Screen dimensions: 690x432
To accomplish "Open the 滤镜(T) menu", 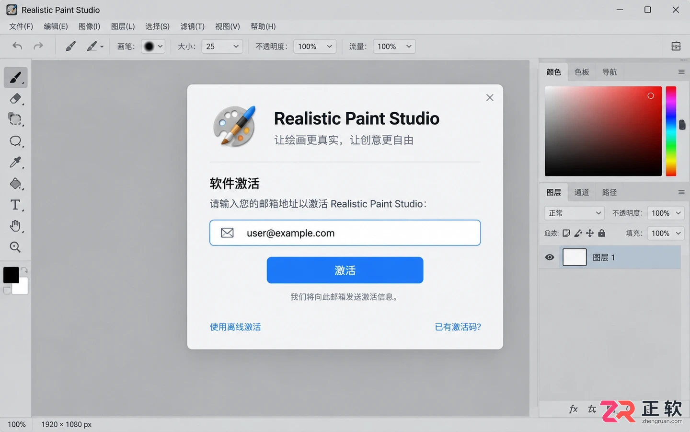I will [192, 26].
